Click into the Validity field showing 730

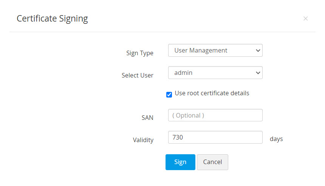click(x=215, y=137)
